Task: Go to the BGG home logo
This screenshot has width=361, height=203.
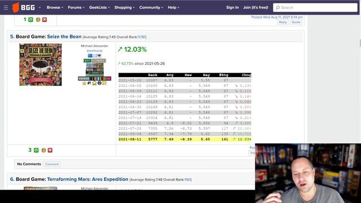Action: pos(24,7)
